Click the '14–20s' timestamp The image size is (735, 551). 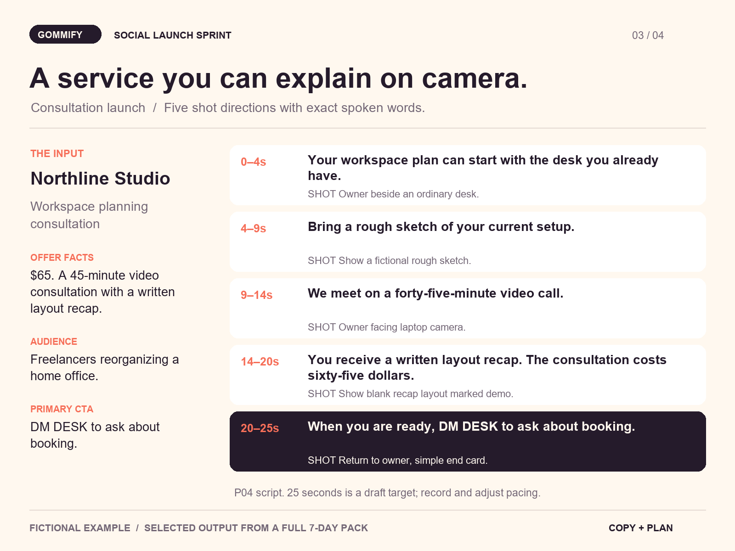[x=260, y=362]
